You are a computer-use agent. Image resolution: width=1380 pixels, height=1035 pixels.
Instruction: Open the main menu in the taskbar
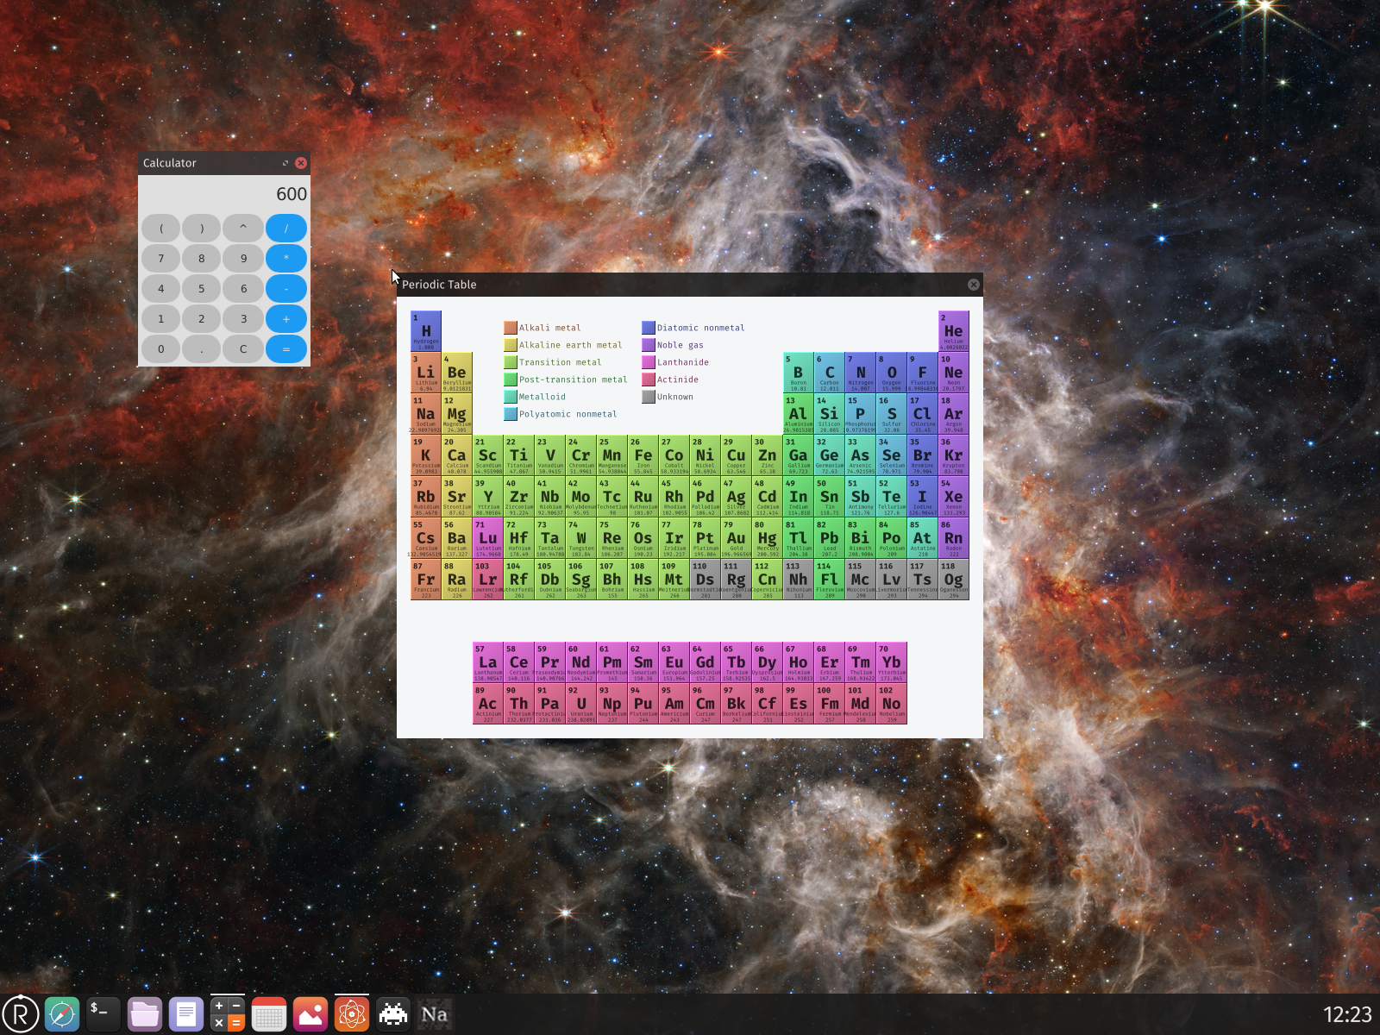point(21,1014)
